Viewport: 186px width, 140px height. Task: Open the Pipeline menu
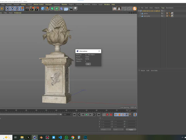point(64,4)
